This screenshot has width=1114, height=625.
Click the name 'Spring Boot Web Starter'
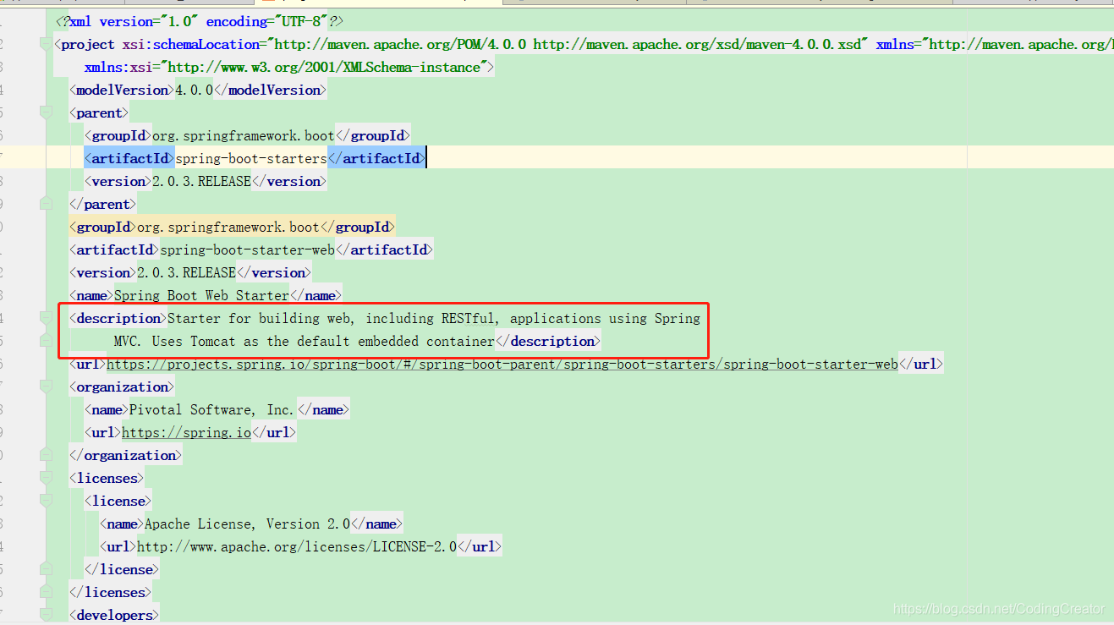[201, 295]
